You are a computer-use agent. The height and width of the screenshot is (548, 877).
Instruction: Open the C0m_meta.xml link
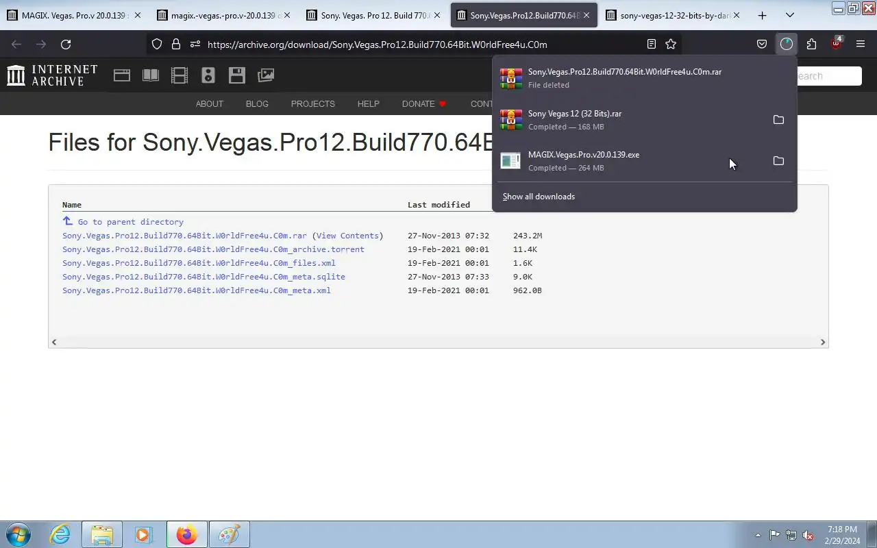[x=197, y=290]
